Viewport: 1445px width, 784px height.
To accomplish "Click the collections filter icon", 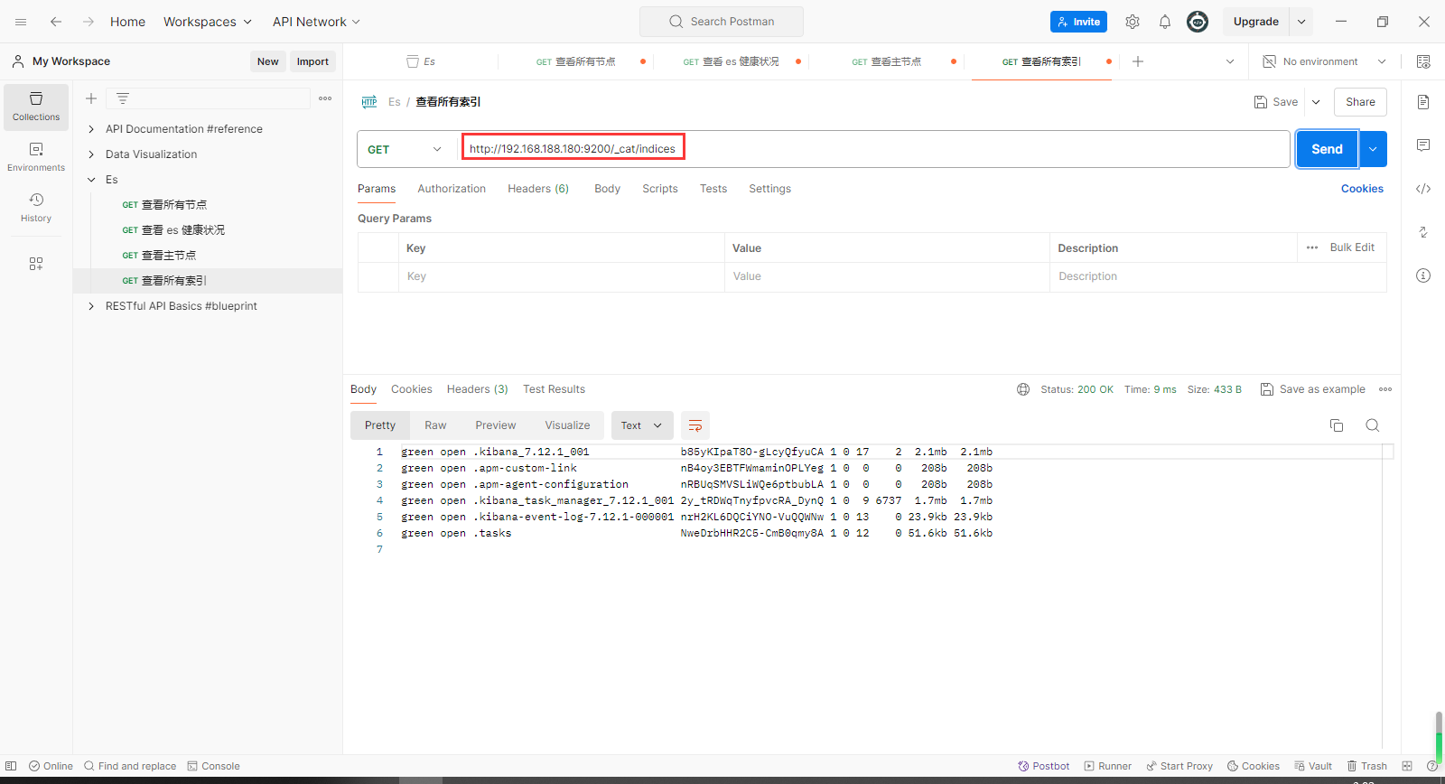I will pos(123,98).
